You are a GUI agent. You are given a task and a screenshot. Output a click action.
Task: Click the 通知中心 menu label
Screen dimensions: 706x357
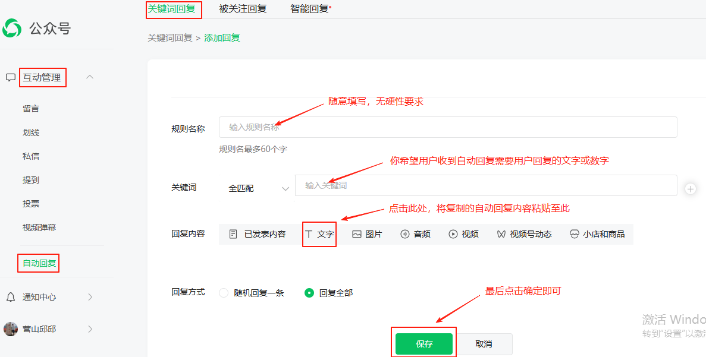pos(39,297)
